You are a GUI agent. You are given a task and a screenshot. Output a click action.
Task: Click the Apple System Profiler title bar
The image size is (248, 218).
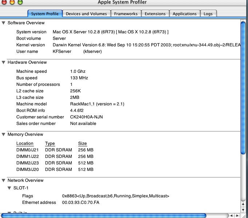(122, 2)
